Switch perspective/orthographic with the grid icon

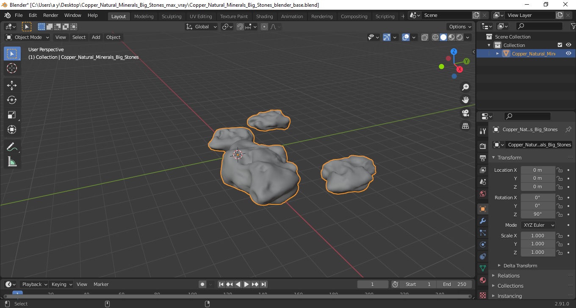pyautogui.click(x=465, y=126)
